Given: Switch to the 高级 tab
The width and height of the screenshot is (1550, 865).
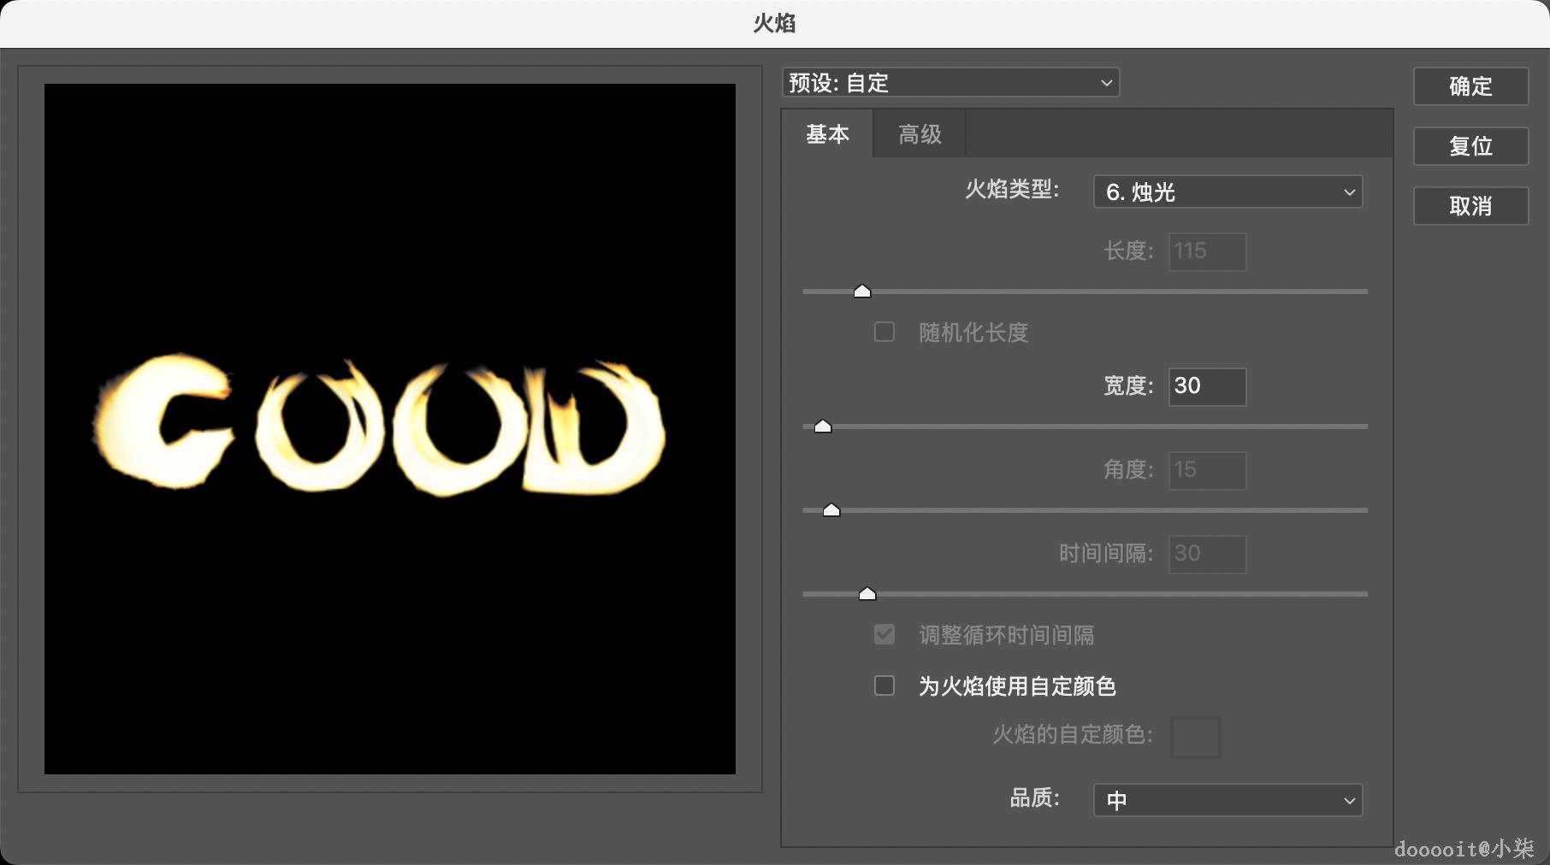Looking at the screenshot, I should coord(919,133).
